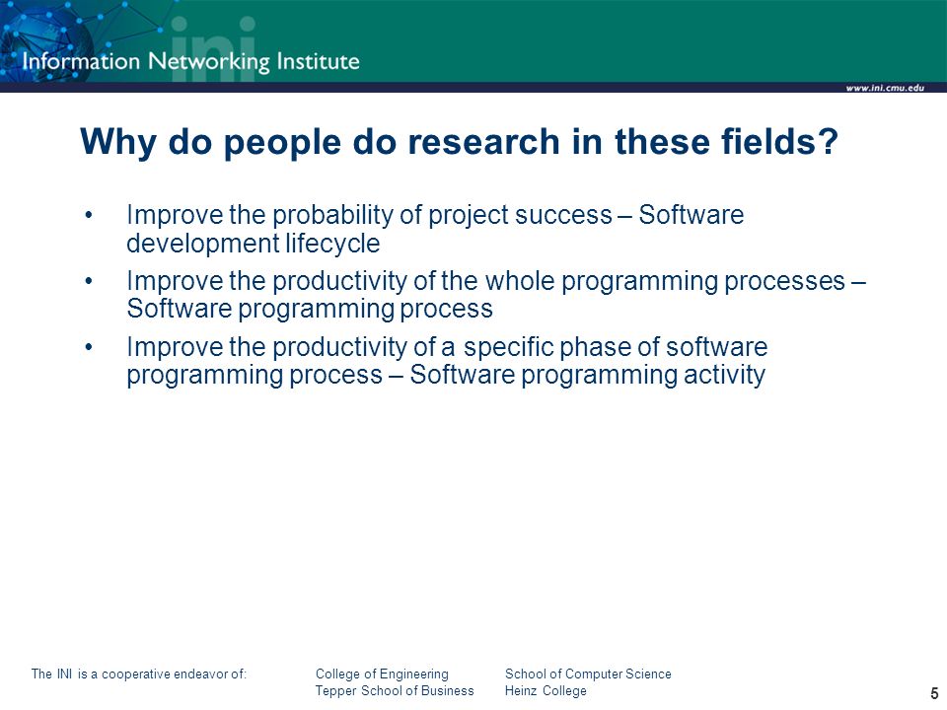Click the bullet about whole programming processes
Image resolution: width=947 pixels, height=710 pixels.
(496, 295)
